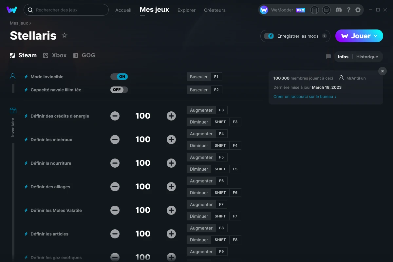Open the settings gear icon
Screen dimensions: 393x262
point(358,10)
